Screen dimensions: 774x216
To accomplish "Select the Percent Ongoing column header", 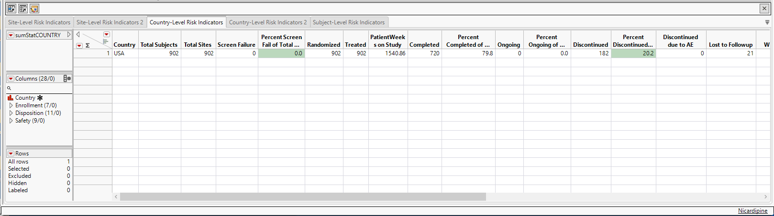I will pos(547,41).
